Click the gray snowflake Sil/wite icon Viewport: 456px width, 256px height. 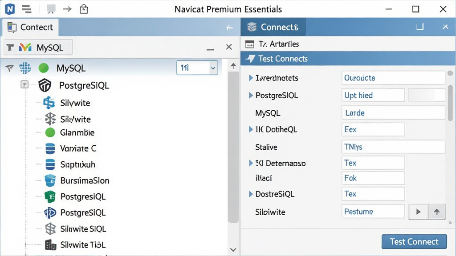tap(50, 119)
